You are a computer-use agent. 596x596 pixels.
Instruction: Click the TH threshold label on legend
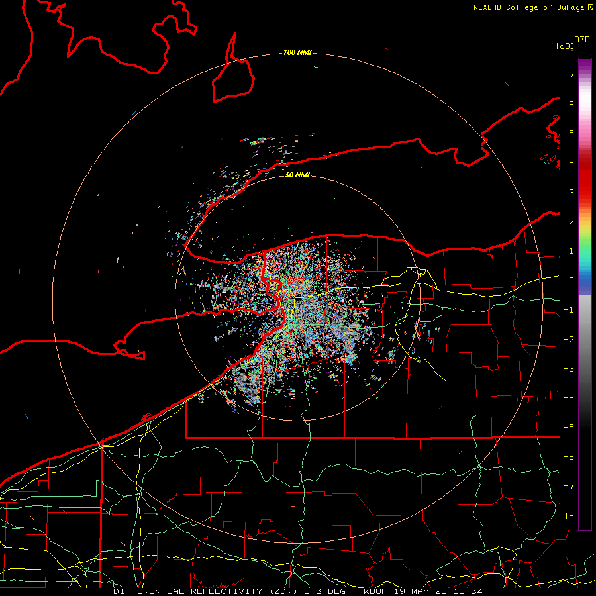pyautogui.click(x=569, y=516)
